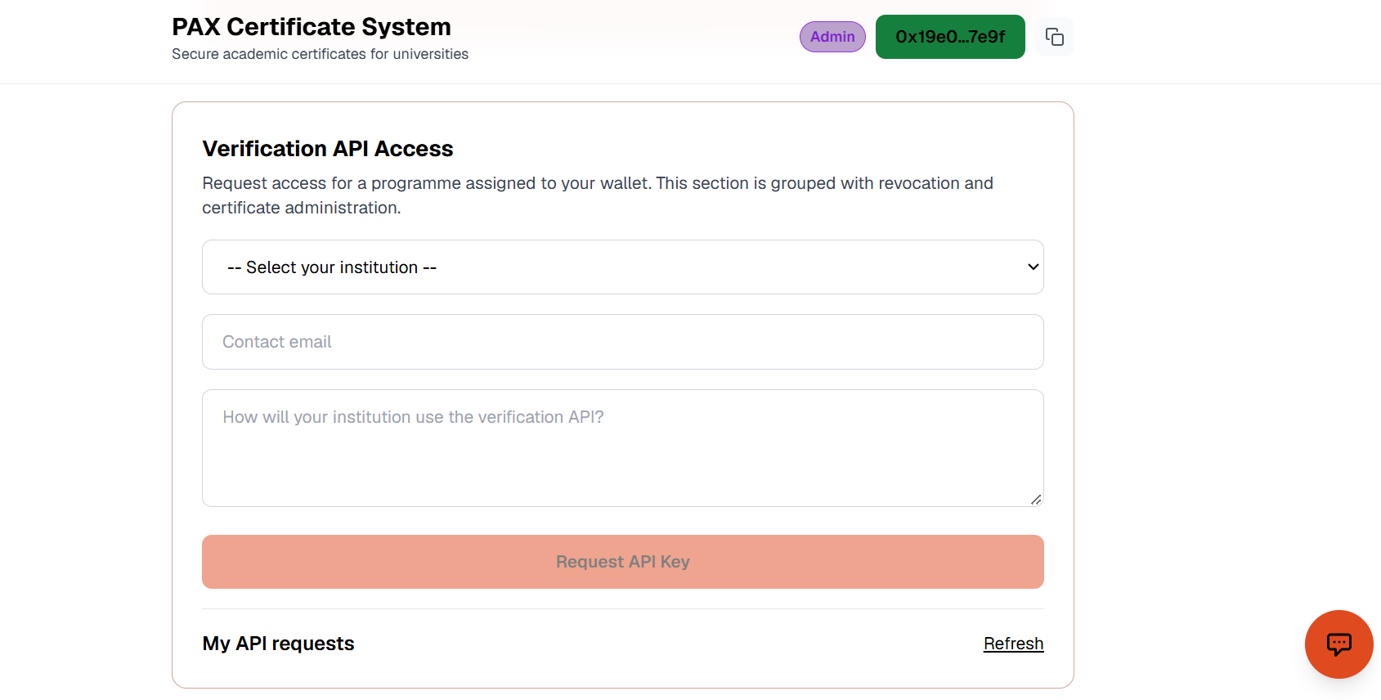This screenshot has height=700, width=1381.
Task: Refresh the My API requests list
Action: (x=1013, y=644)
